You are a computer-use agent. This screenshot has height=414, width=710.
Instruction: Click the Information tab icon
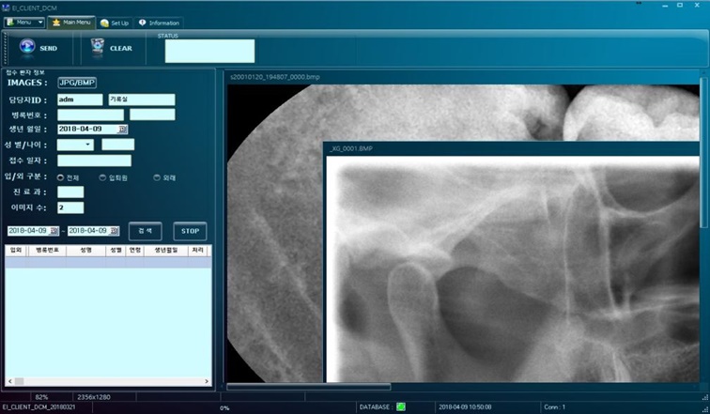[143, 23]
